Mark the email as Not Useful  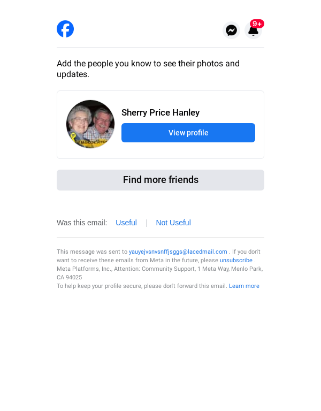173,223
